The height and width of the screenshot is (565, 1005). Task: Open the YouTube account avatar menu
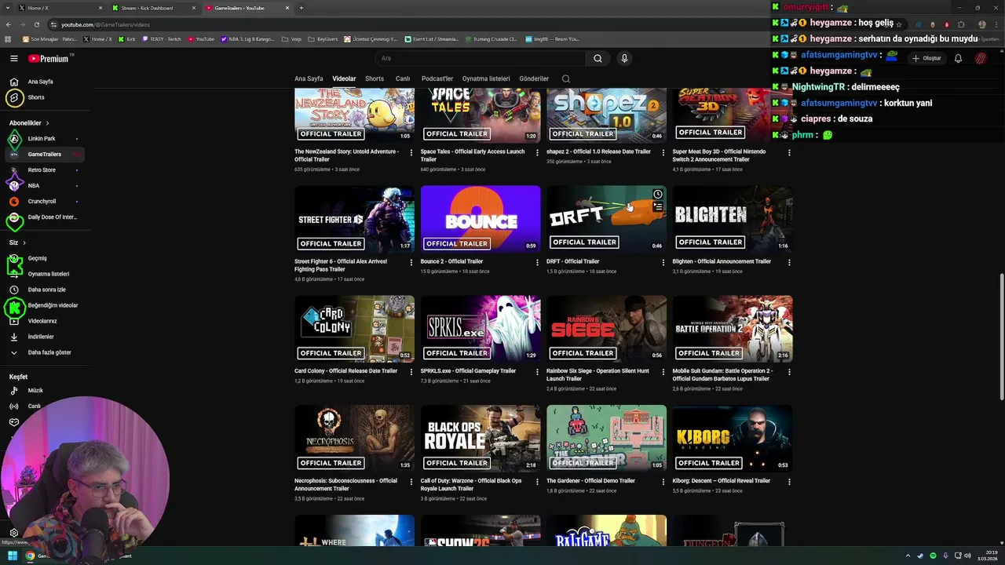coord(981,58)
